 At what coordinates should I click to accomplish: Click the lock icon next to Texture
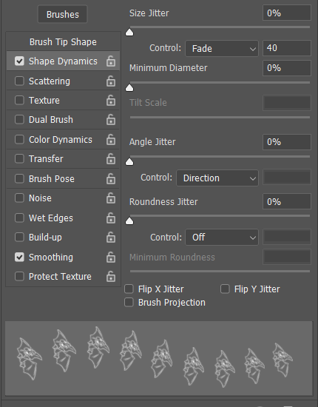111,101
